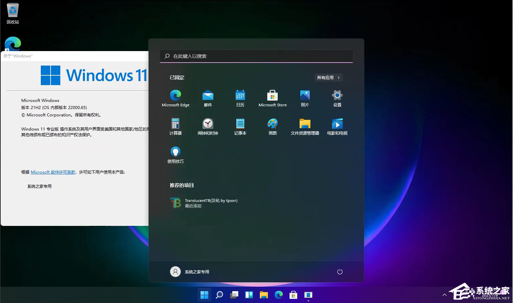Screen dimensions: 513x303
Task: Open account options for 系统之家专用
Action: pyautogui.click(x=190, y=271)
